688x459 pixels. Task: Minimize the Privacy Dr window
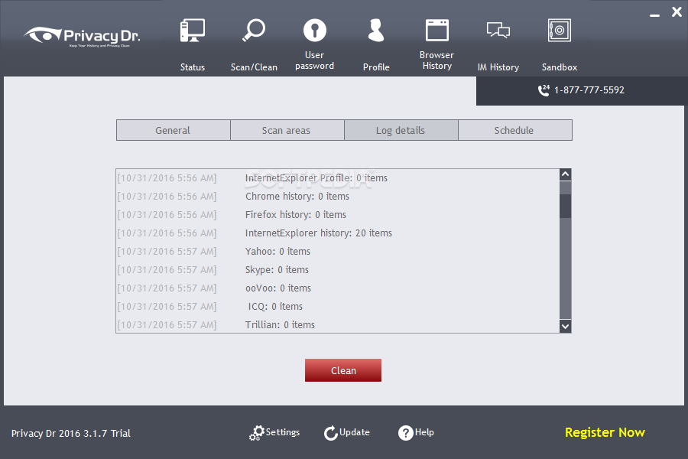pyautogui.click(x=654, y=15)
